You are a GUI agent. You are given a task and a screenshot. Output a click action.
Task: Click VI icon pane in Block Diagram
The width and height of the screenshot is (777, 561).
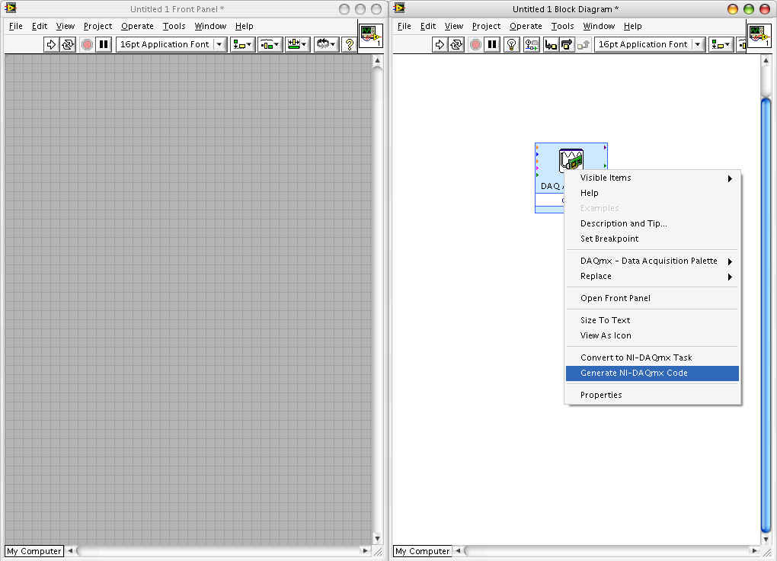click(759, 36)
